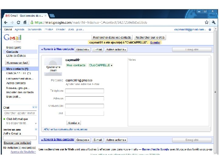Open Documents in the Google bar
219x164 pixels.
pos(34,29)
